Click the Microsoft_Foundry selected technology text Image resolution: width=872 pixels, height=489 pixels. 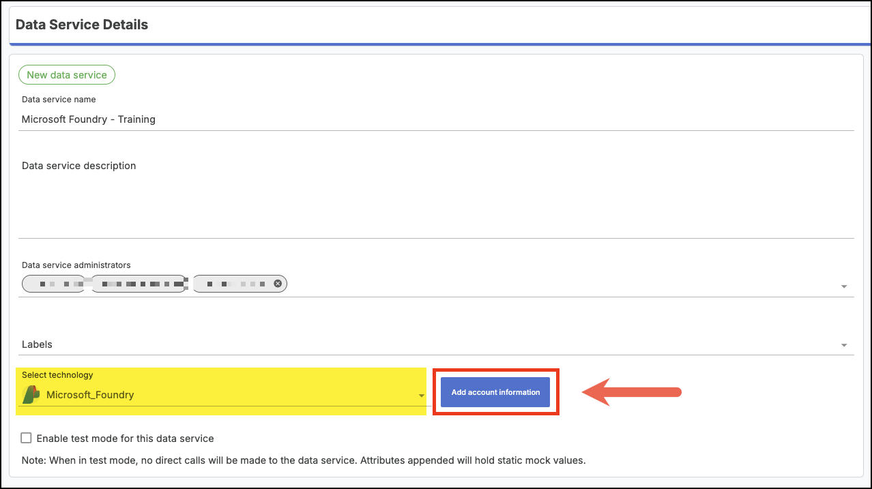tap(90, 395)
